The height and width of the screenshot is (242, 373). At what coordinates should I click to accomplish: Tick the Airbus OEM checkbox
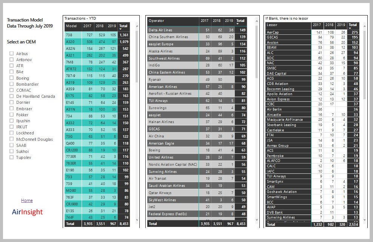[x=11, y=54]
